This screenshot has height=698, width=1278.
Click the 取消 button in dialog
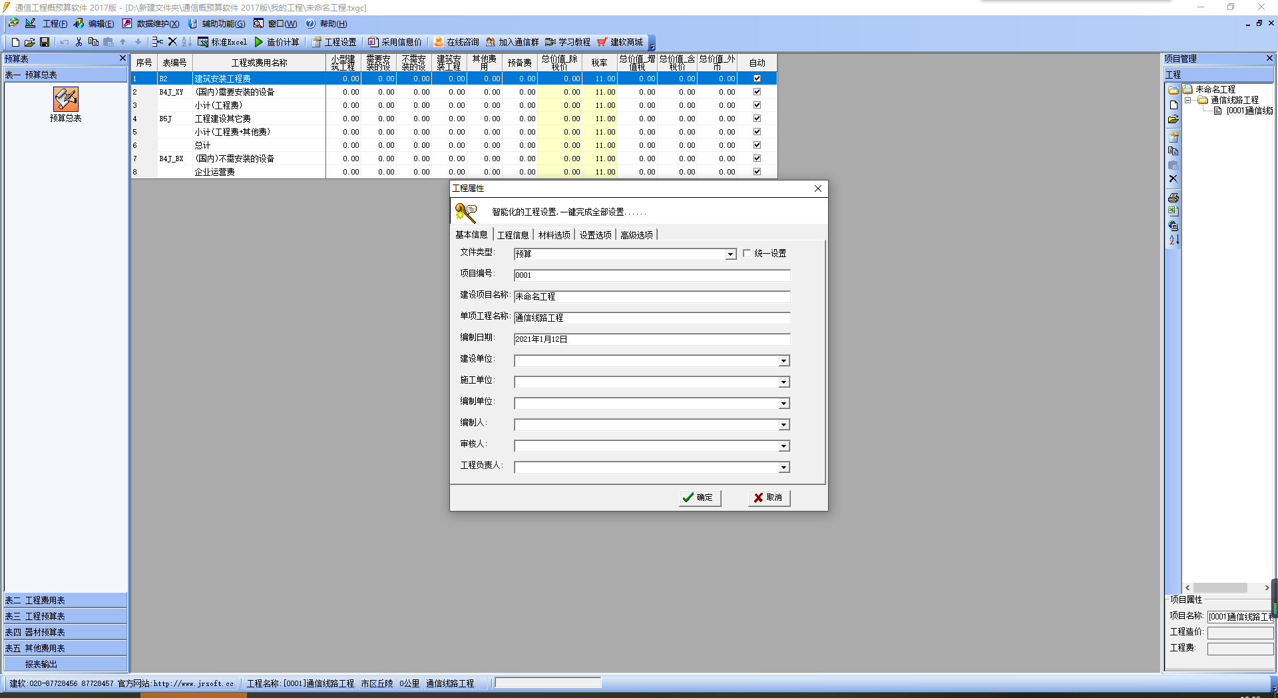point(769,498)
